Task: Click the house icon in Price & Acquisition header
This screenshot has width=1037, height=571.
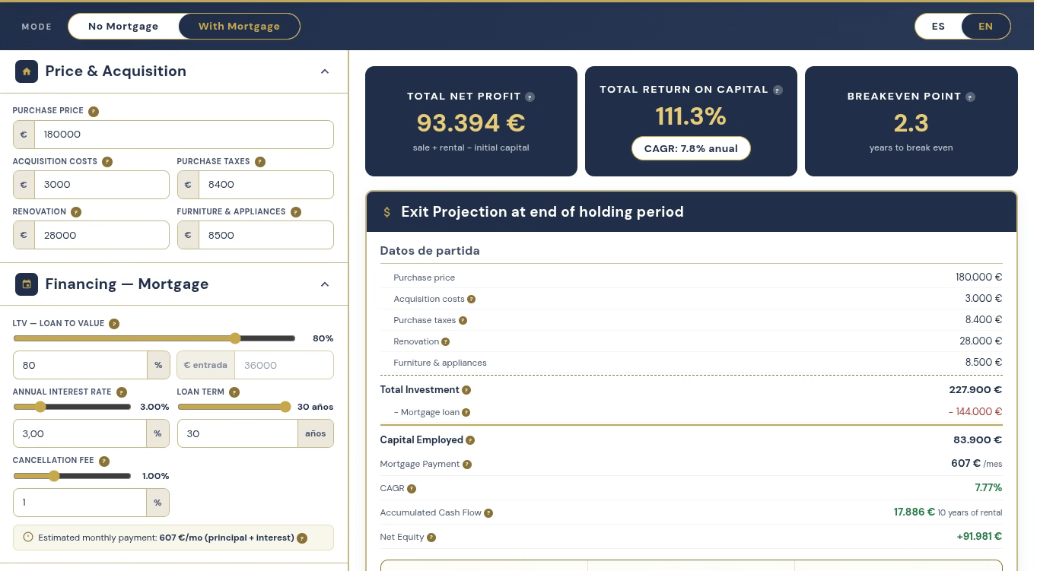Action: (27, 71)
